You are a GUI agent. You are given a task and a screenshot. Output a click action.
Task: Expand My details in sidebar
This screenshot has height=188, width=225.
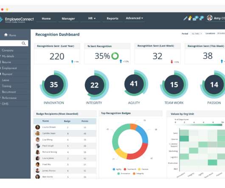(x=8, y=56)
